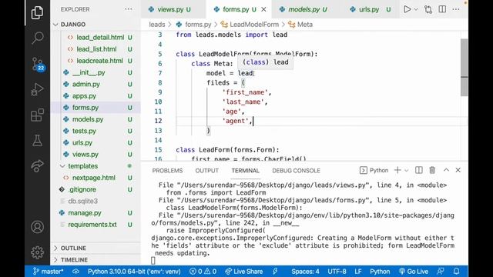Click Synchronize Changes cloud icon
This screenshot has width=493, height=277.
[75, 272]
